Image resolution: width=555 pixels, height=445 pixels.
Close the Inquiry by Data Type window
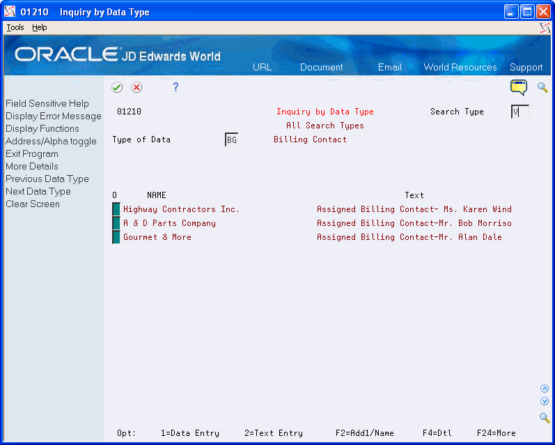(543, 12)
